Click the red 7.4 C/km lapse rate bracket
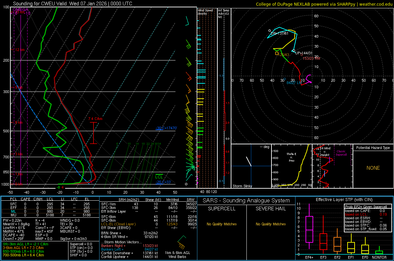394x261 pixels. point(93,133)
